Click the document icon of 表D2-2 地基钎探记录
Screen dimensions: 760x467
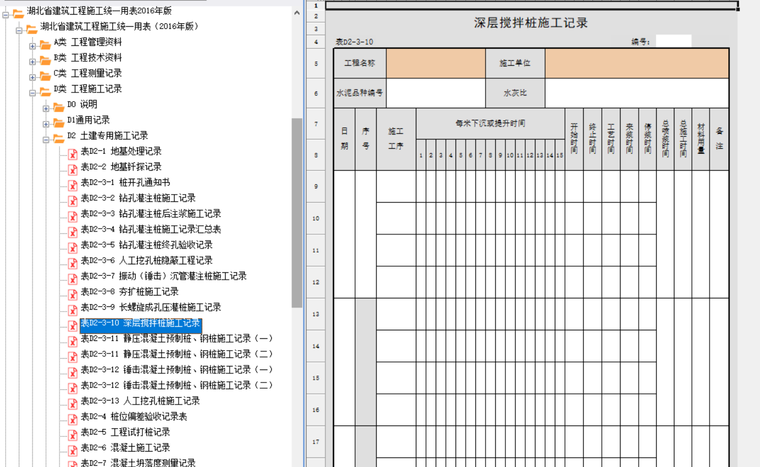(x=73, y=169)
